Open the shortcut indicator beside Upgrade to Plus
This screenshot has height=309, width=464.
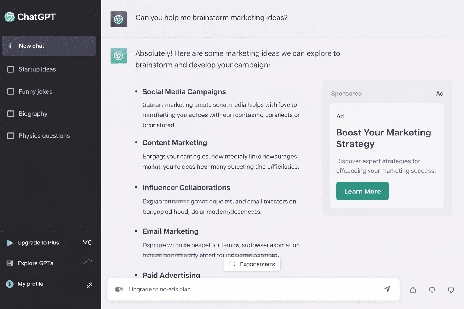tap(87, 242)
